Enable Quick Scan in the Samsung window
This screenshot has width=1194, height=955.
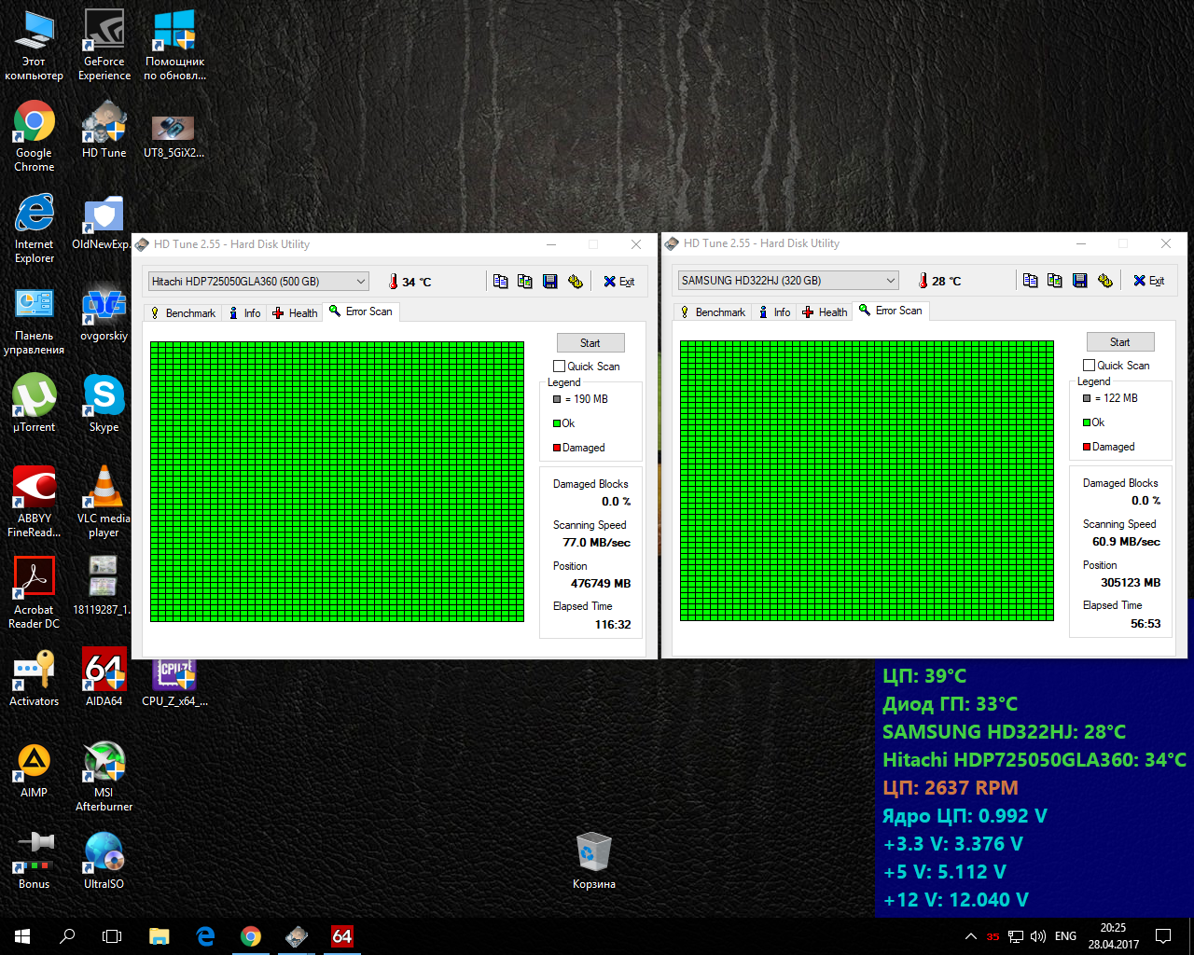(x=1089, y=366)
